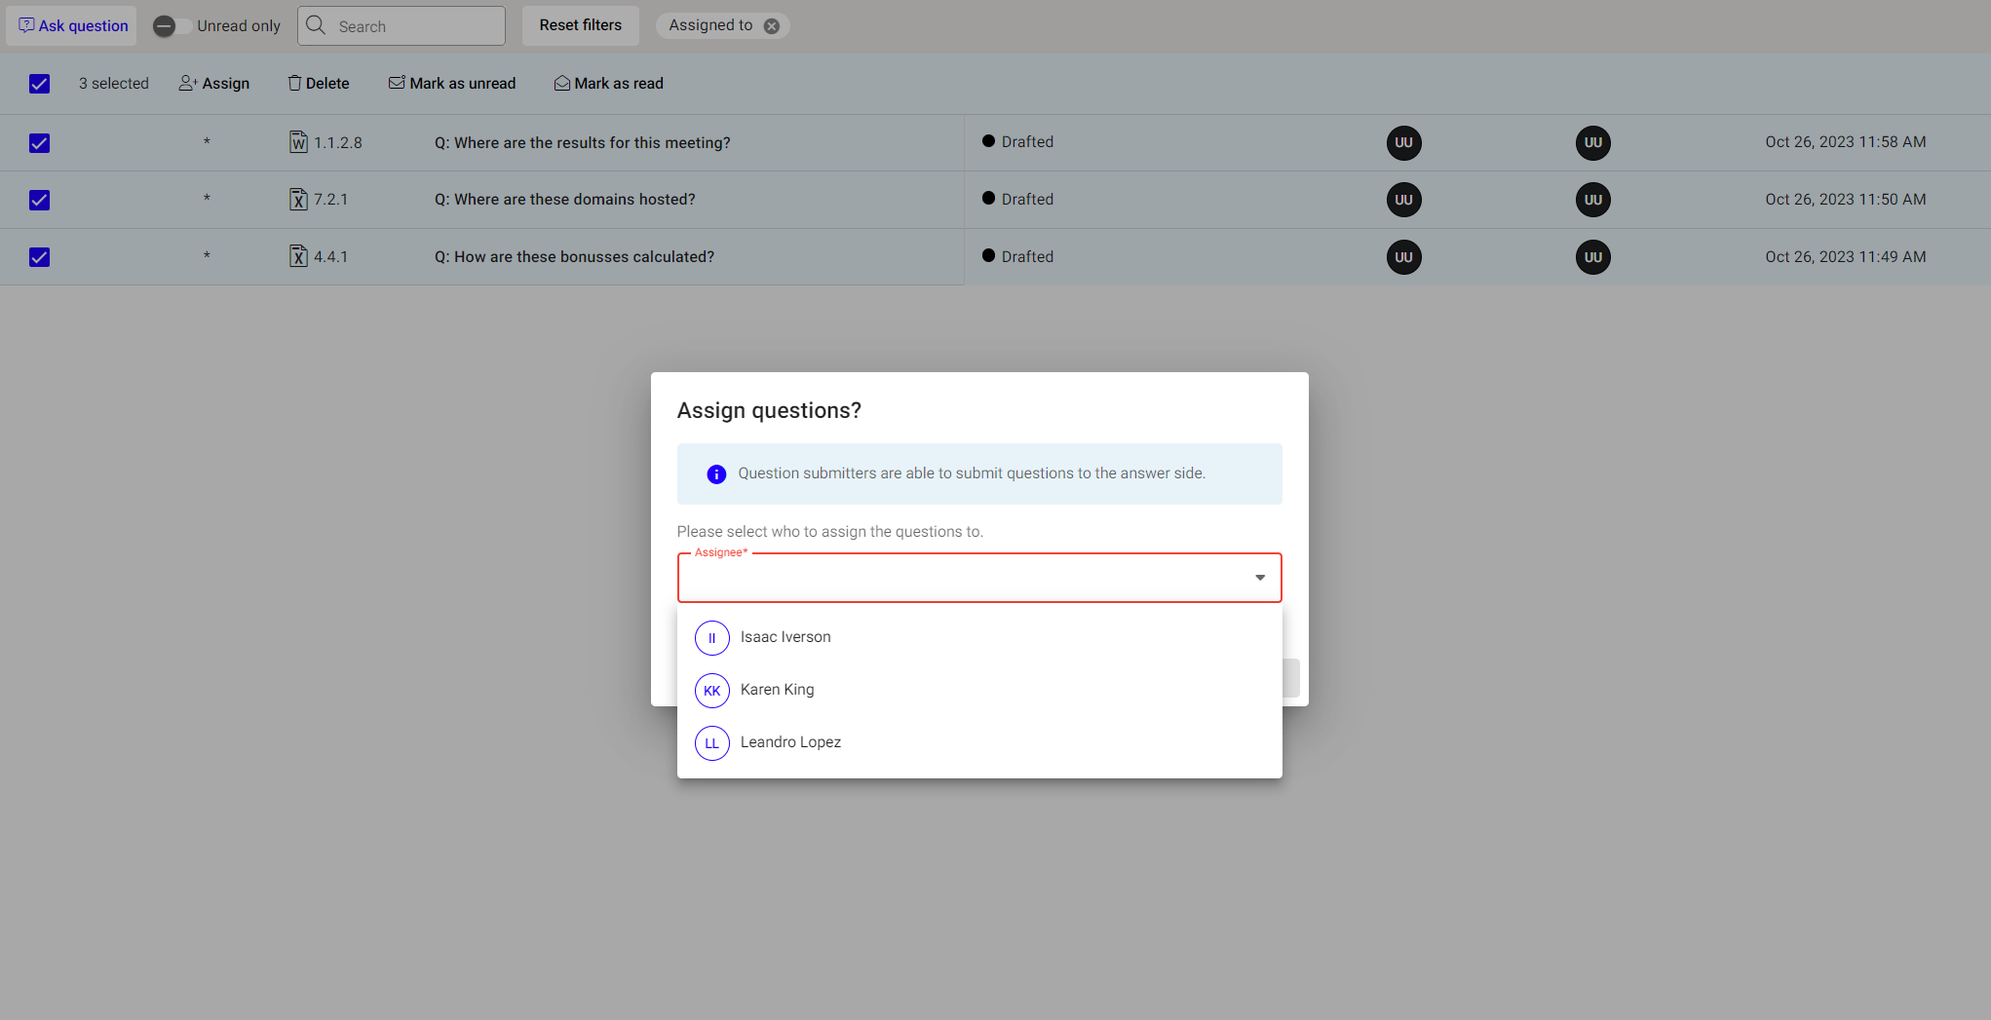Click Drafted status in the 1.1.2.8 row
The width and height of the screenshot is (1991, 1020).
point(1018,142)
